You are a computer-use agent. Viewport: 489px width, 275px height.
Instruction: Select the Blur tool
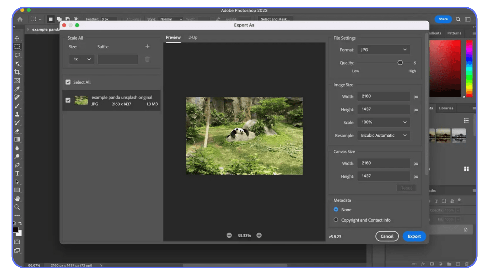(x=17, y=148)
